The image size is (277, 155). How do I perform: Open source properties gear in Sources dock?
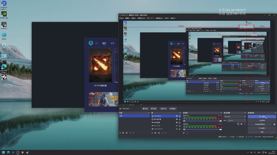[x=159, y=133]
